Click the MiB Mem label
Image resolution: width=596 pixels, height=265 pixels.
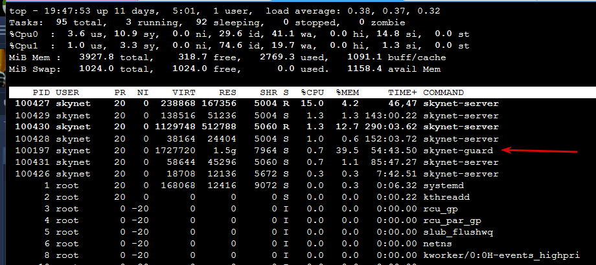(29, 58)
